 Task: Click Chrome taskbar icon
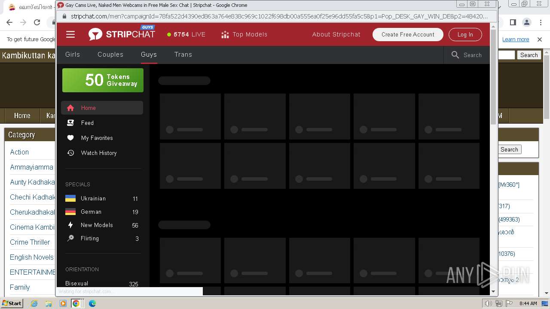tap(76, 303)
